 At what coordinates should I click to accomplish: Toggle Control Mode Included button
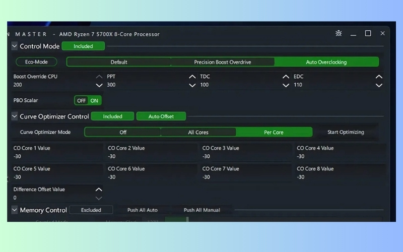(83, 46)
